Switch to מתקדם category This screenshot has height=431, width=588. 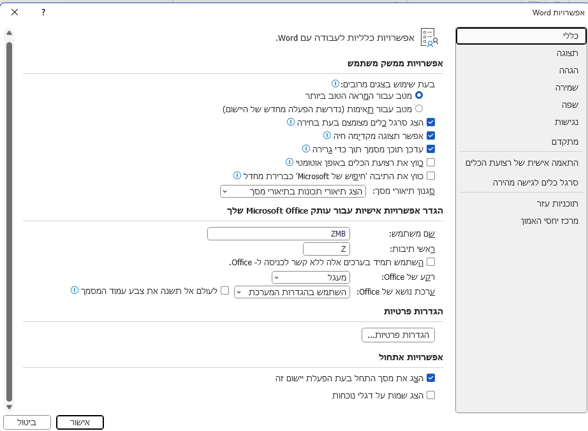click(521, 142)
